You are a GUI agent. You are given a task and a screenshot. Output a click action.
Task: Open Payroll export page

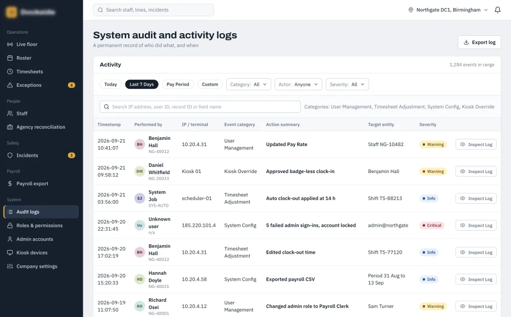(41, 184)
